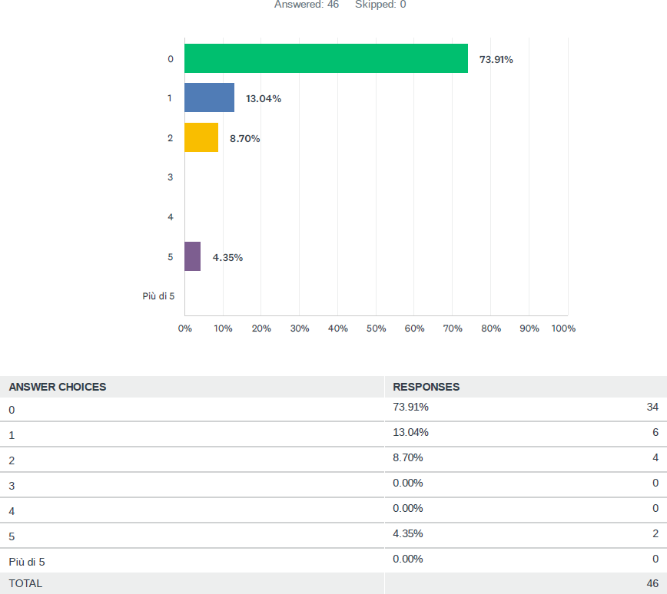Click the 50% mark on the horizontal axis
The height and width of the screenshot is (594, 667).
pyautogui.click(x=376, y=328)
